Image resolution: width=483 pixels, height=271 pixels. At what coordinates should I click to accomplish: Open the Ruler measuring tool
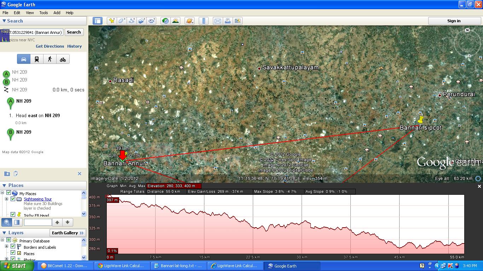(204, 21)
